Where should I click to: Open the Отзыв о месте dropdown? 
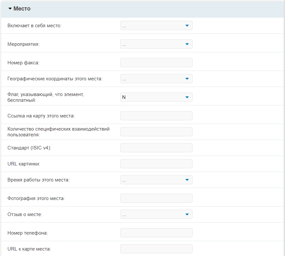(x=156, y=214)
